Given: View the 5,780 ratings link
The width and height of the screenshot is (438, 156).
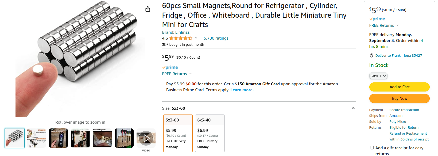Looking at the screenshot, I should coord(216,38).
